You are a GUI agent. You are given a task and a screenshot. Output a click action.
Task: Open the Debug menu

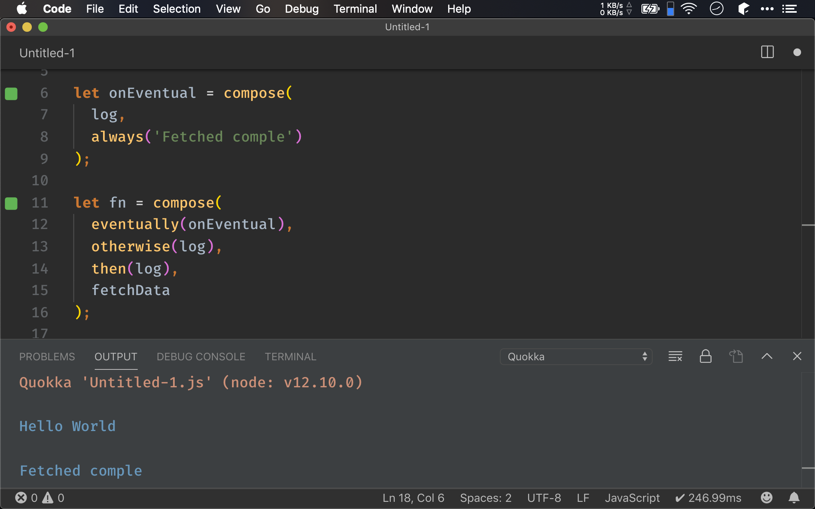[302, 9]
